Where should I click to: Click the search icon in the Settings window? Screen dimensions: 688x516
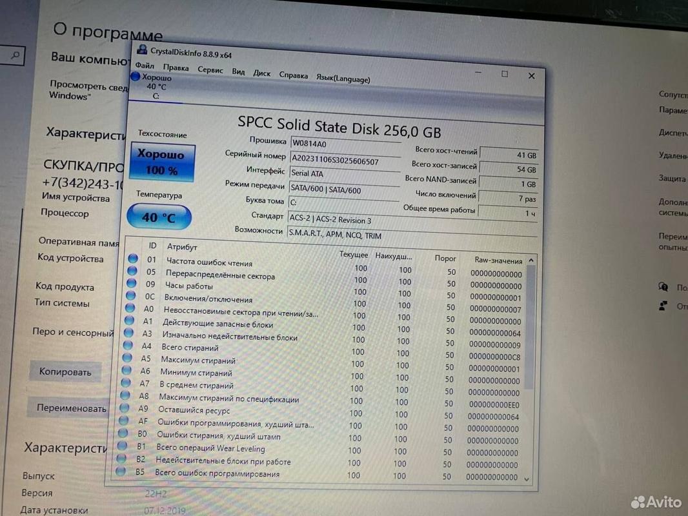(15, 55)
